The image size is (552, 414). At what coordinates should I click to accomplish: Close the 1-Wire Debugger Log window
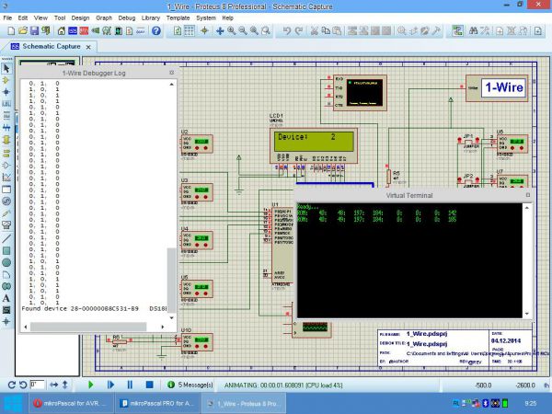tap(171, 73)
